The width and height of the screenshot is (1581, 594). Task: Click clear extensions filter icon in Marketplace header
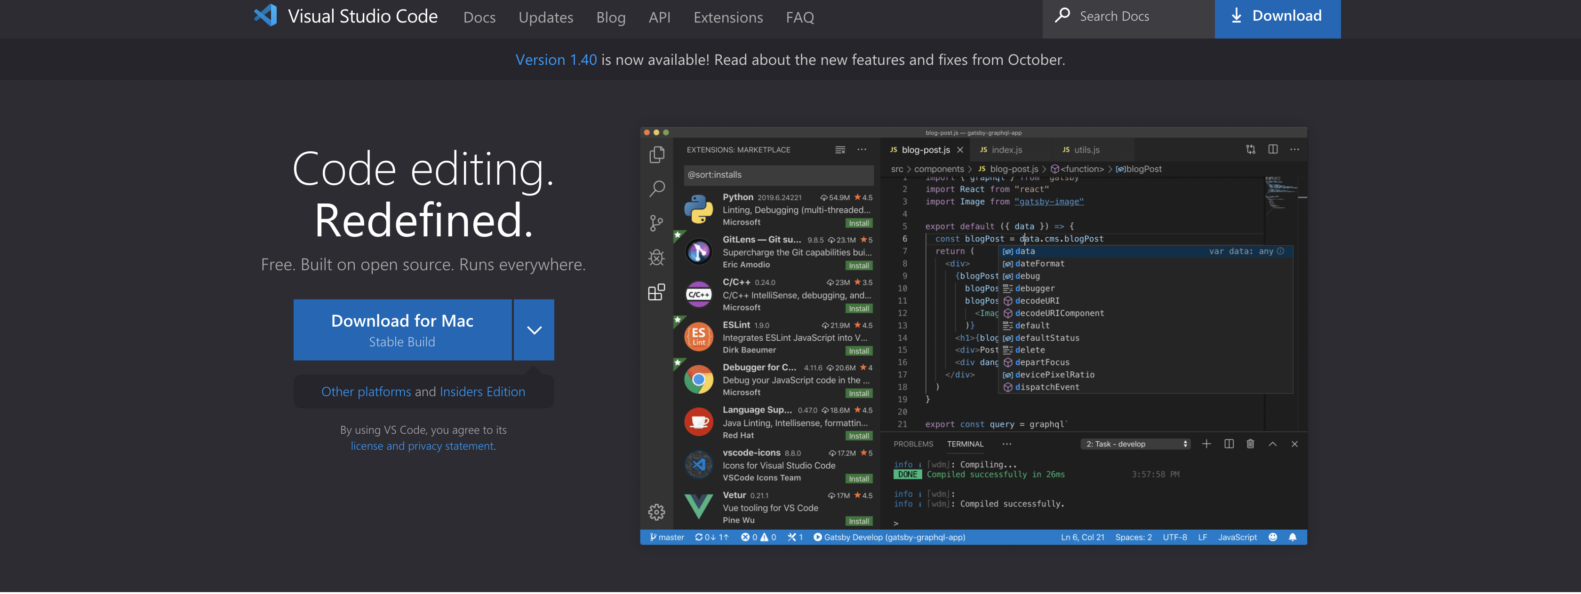840,150
